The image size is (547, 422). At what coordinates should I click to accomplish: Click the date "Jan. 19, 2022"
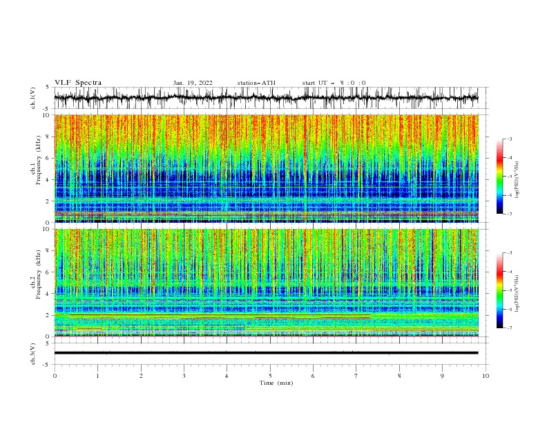(193, 83)
